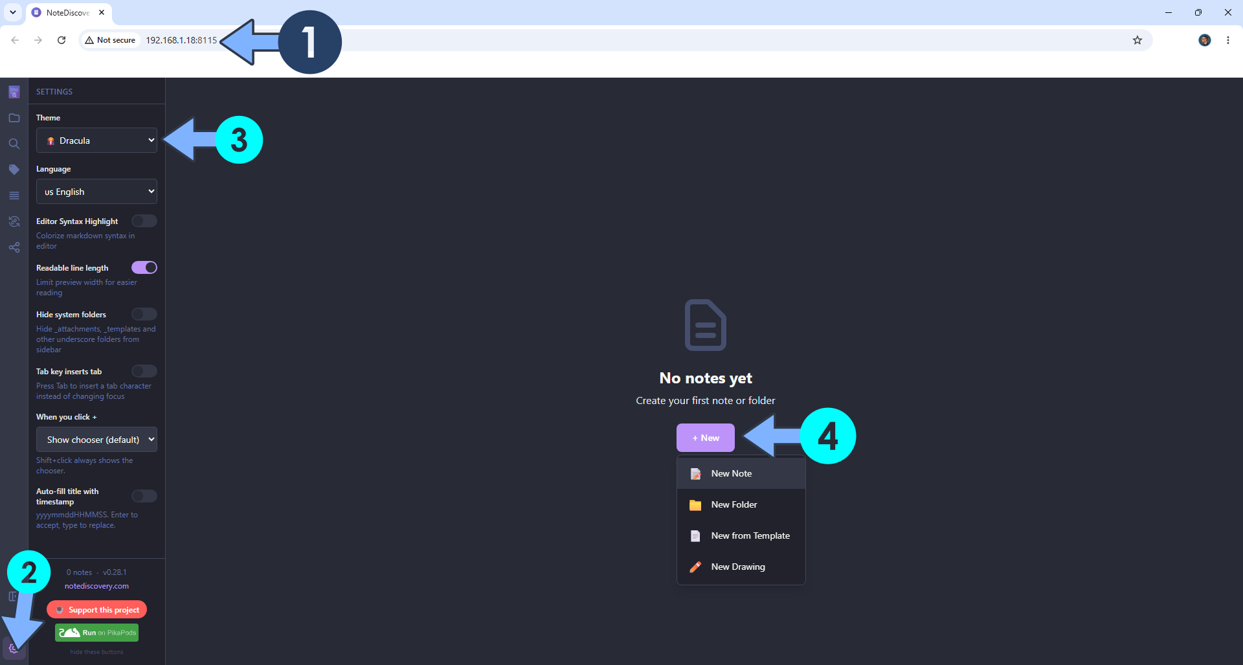This screenshot has height=665, width=1243.
Task: Click Run on PikaPods button
Action: click(x=97, y=633)
